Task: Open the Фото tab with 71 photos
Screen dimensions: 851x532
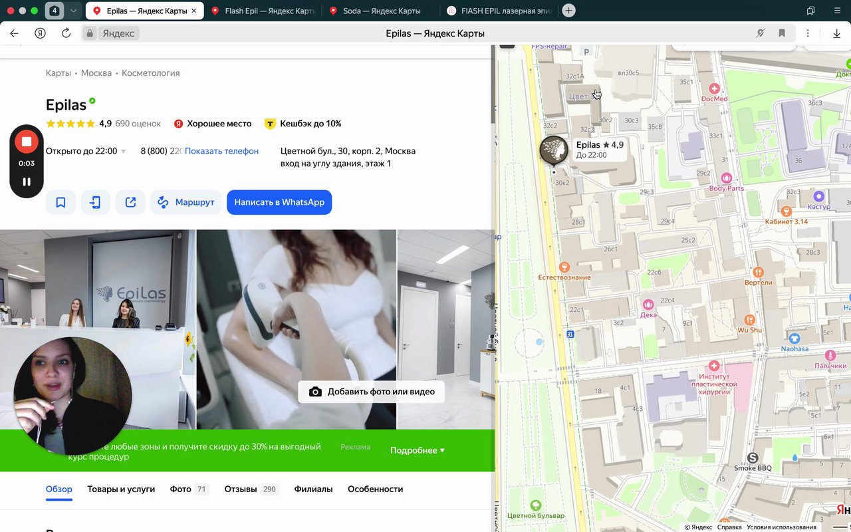Action: click(189, 489)
